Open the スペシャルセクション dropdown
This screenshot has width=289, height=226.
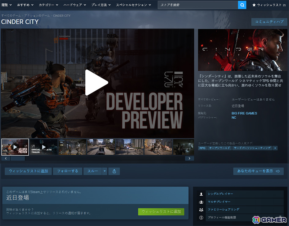pyautogui.click(x=133, y=5)
